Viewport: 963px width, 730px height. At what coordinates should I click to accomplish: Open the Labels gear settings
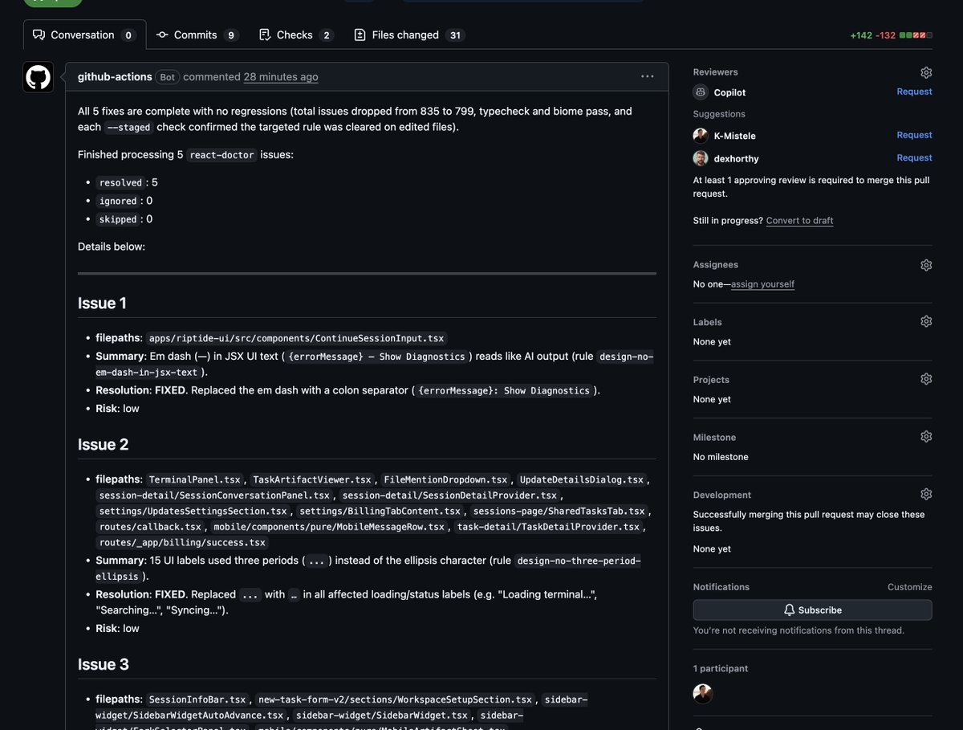[x=926, y=321]
